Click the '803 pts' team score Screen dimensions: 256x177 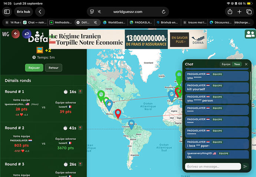point(22,145)
